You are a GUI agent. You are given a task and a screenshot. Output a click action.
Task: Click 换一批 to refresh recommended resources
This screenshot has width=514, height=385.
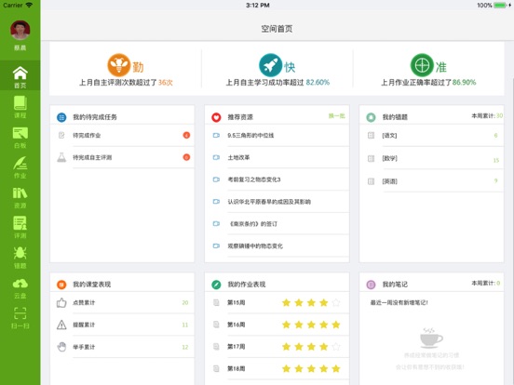click(337, 116)
